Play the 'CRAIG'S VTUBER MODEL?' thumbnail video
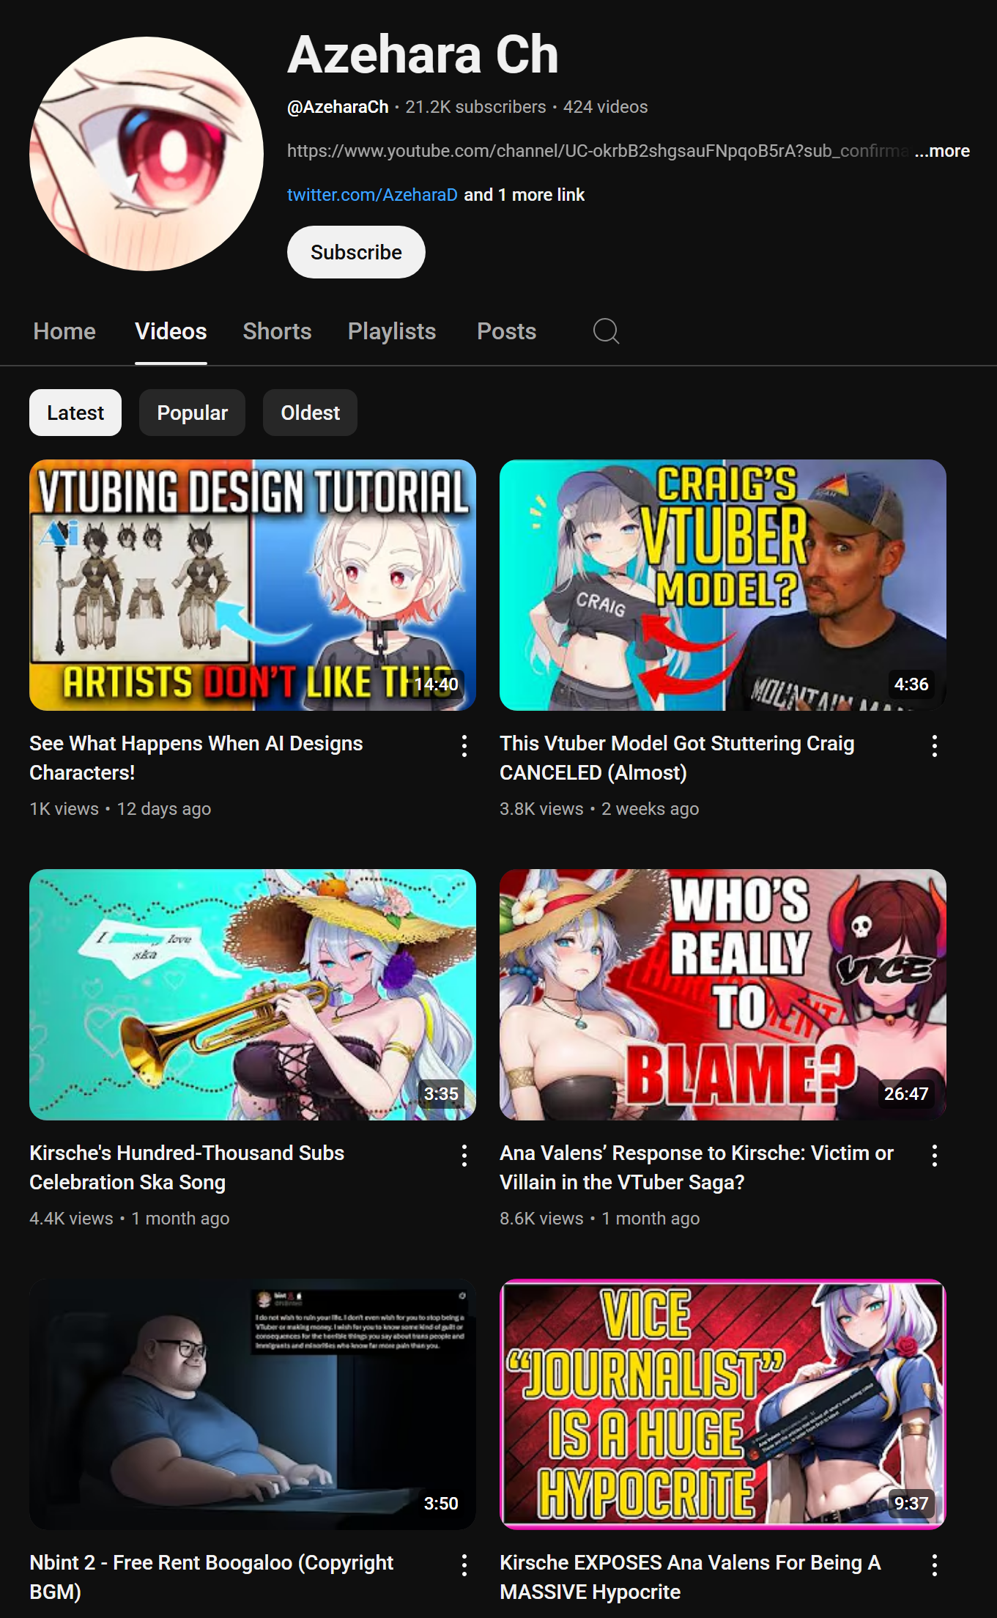Screen dimensions: 997x1618 (723, 585)
